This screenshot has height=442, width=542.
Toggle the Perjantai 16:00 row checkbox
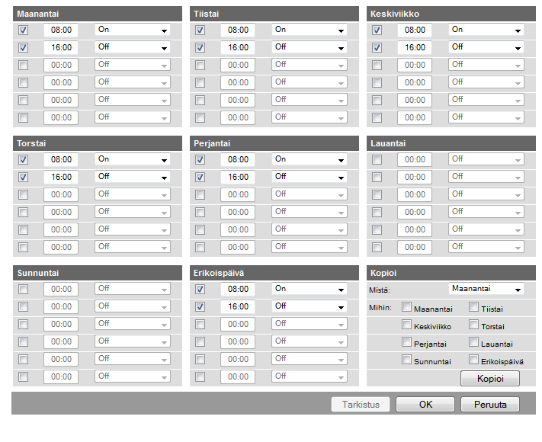tap(200, 178)
